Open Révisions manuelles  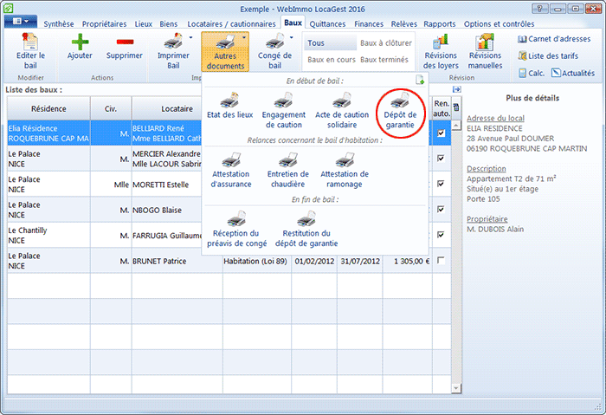[x=485, y=51]
